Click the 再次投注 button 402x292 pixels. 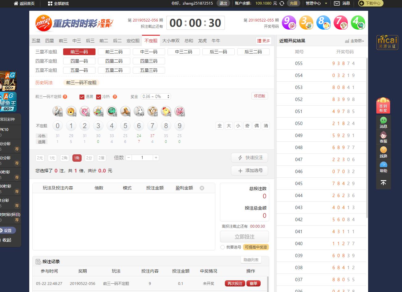235,283
